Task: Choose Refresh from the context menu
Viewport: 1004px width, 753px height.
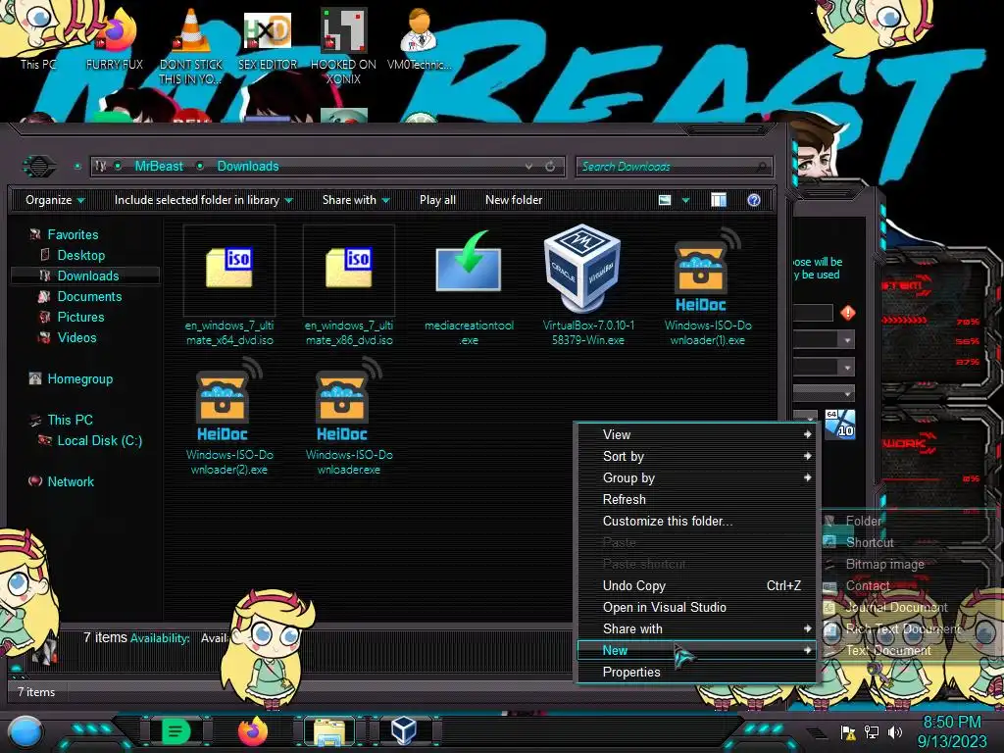Action: point(697,499)
